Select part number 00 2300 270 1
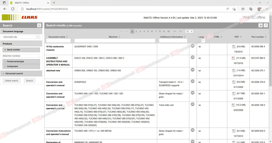Screen dimensions: 272x143 click(258, 71)
